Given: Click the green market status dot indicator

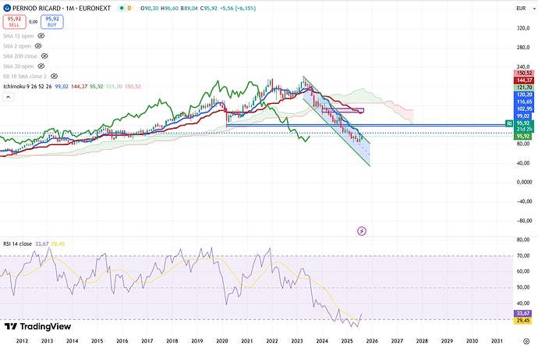Looking at the screenshot, I should [120, 7].
